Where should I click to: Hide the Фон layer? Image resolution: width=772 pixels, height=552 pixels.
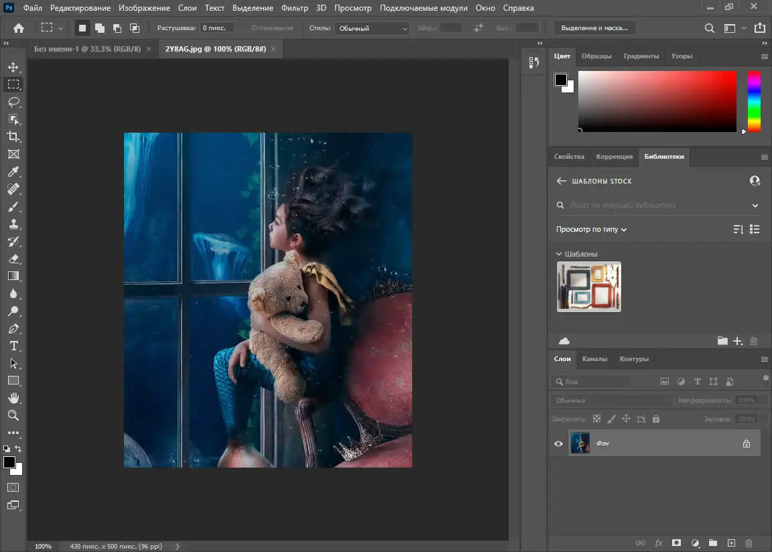558,443
